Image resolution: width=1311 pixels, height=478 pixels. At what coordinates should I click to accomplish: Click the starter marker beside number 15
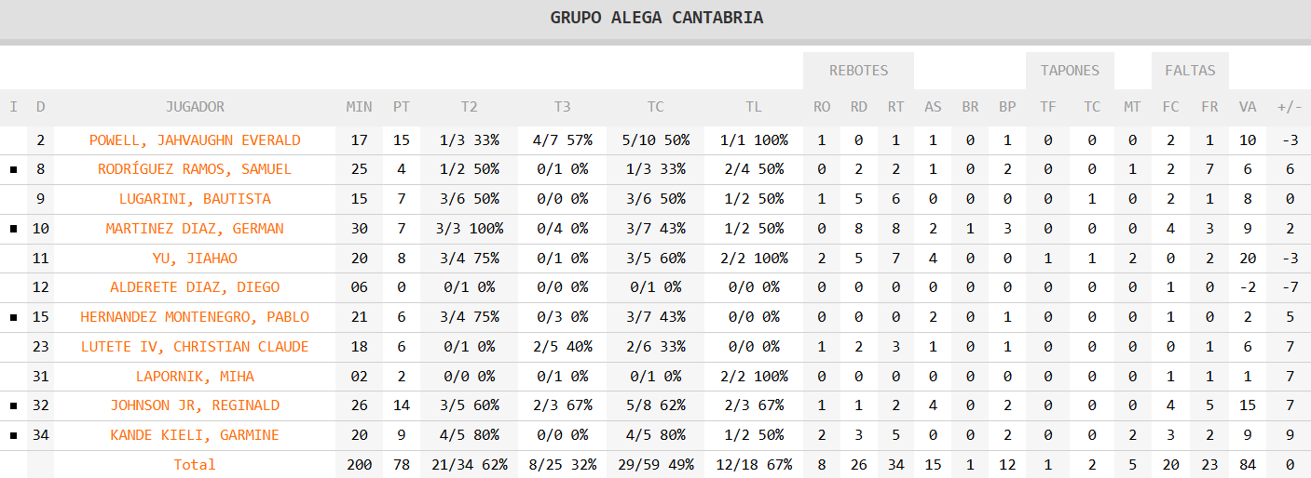[13, 317]
